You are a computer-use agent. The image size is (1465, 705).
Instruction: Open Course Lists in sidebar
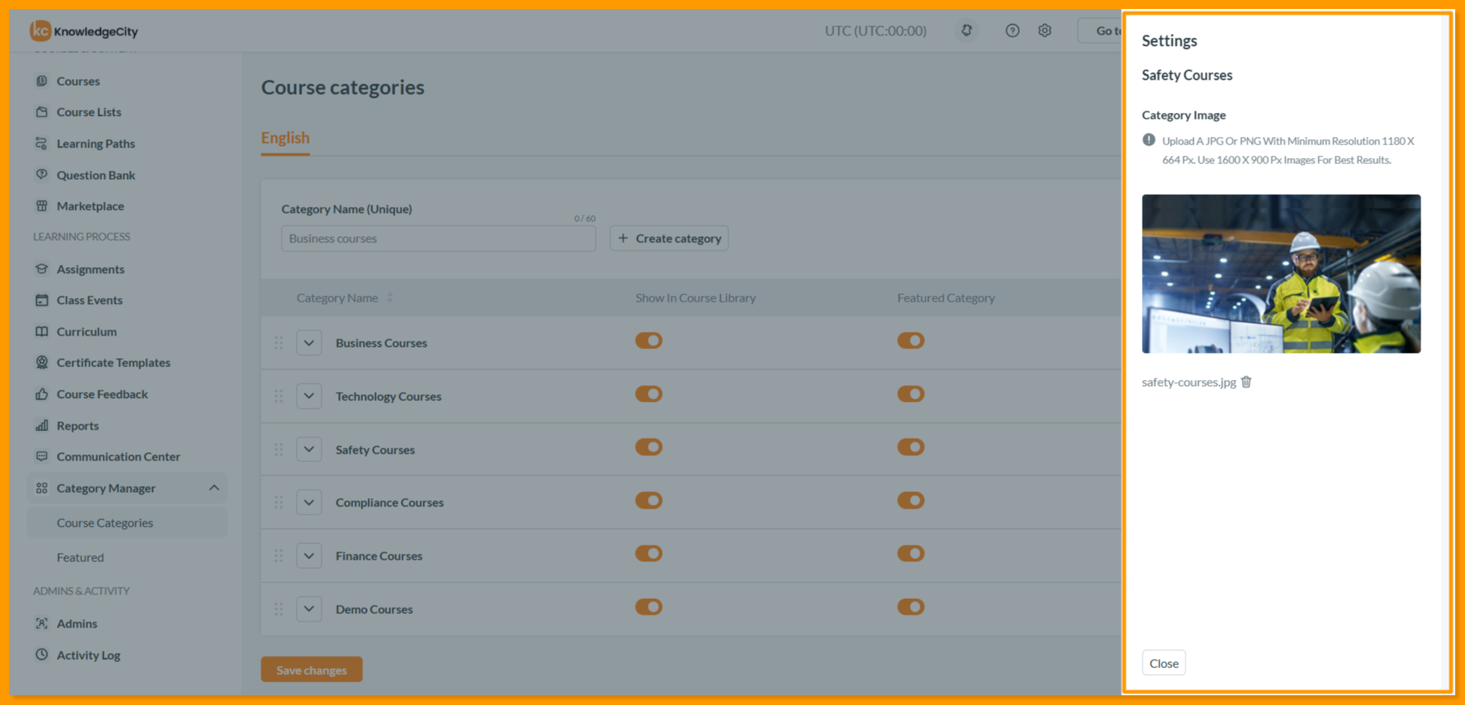[x=88, y=111]
